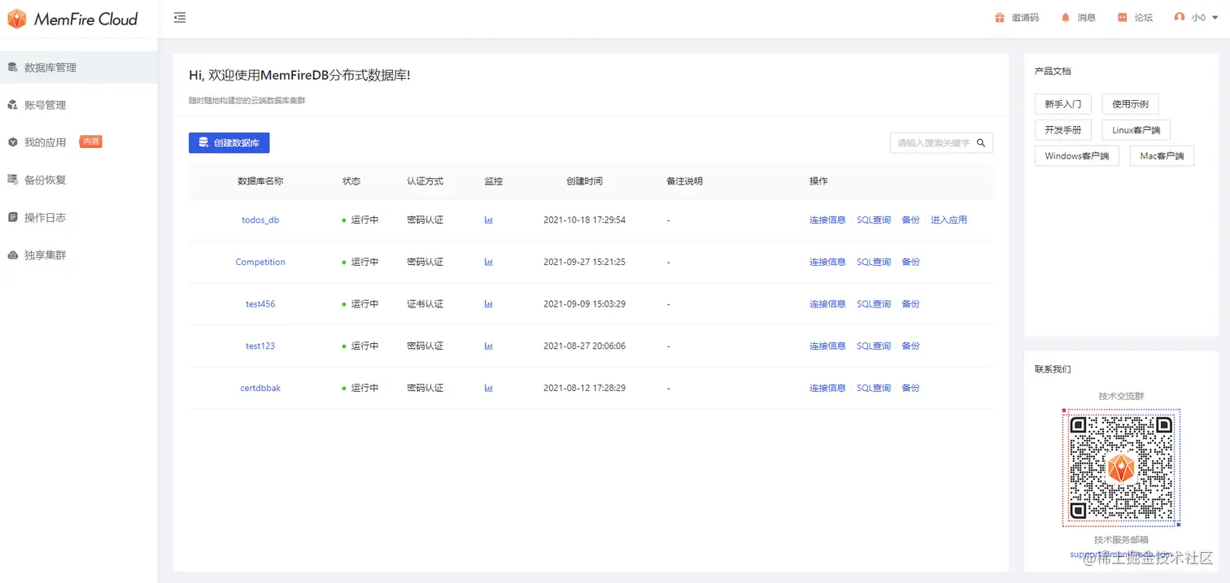Screen dimensions: 1230x583
Task: Click 备份 for test123
Action: coord(910,346)
